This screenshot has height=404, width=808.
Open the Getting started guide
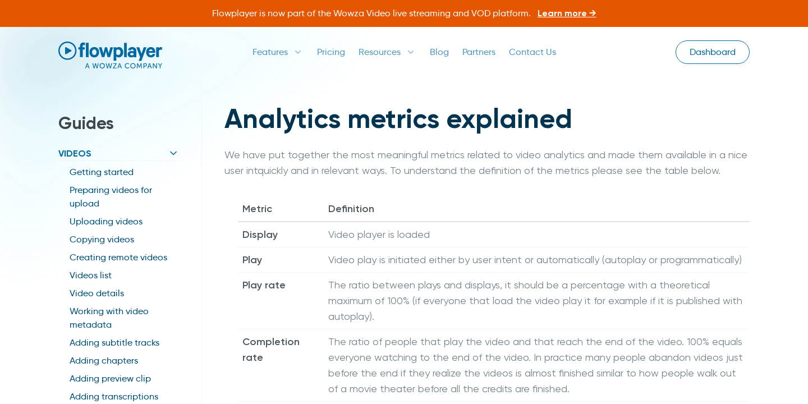102,172
